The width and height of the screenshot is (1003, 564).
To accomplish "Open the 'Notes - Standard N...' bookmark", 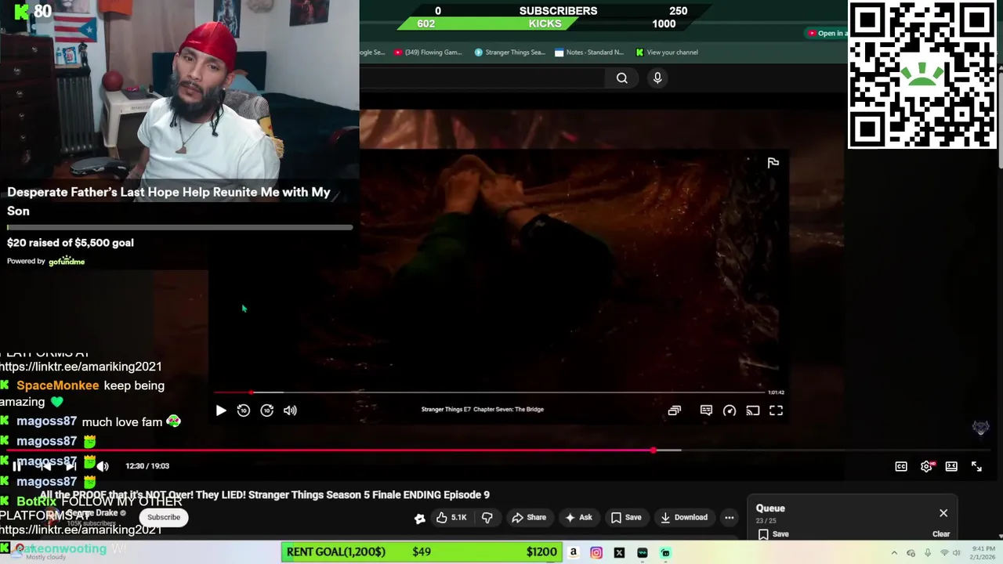I will [x=589, y=52].
